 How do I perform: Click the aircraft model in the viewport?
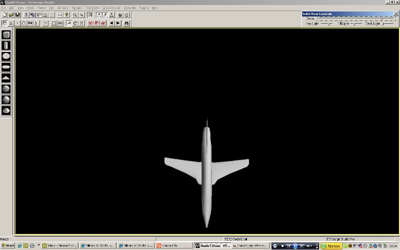(206, 172)
